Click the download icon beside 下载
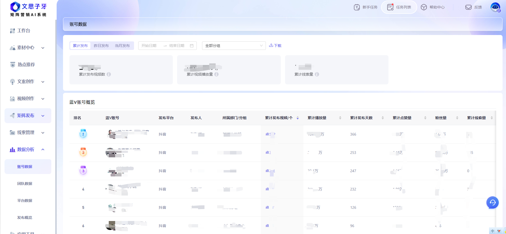506x234 pixels. [x=271, y=45]
